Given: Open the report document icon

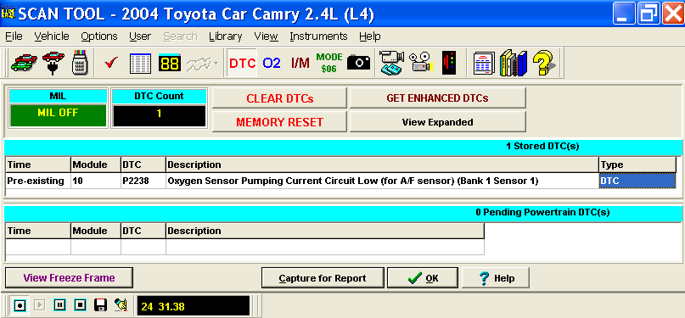Looking at the screenshot, I should 484,64.
